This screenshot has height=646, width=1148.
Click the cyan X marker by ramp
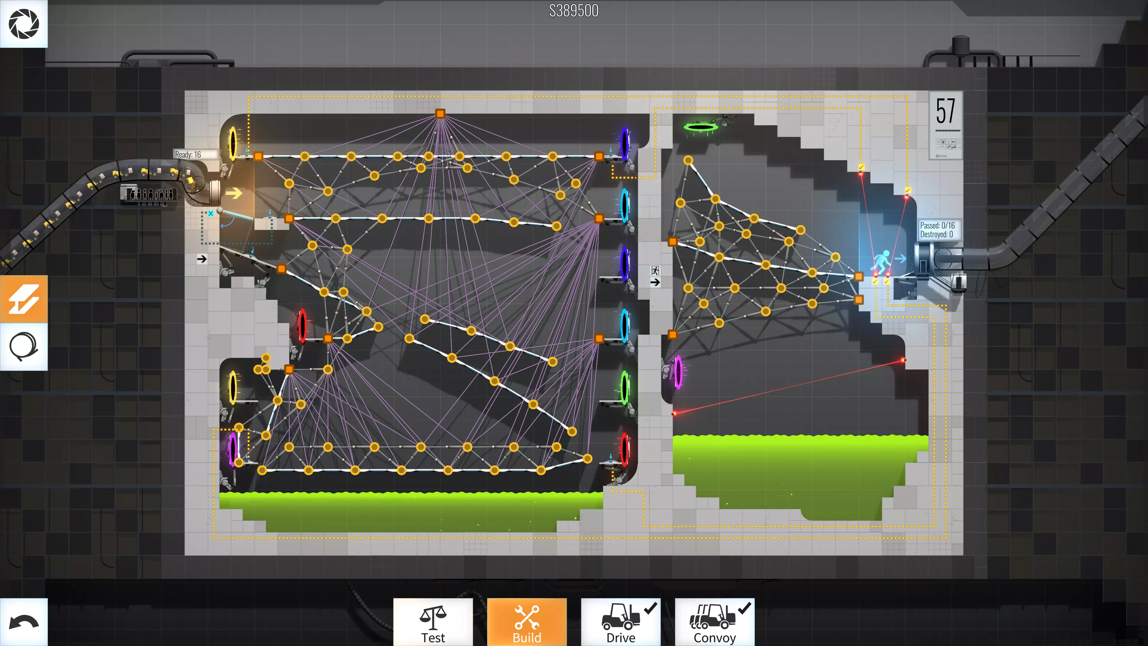[211, 214]
